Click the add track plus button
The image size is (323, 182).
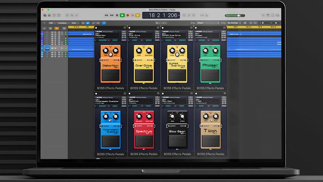pos(44,28)
